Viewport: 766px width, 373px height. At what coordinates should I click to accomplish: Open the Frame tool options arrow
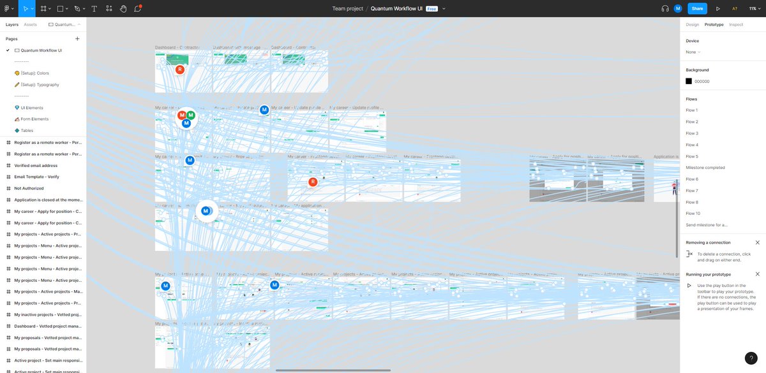coord(50,9)
